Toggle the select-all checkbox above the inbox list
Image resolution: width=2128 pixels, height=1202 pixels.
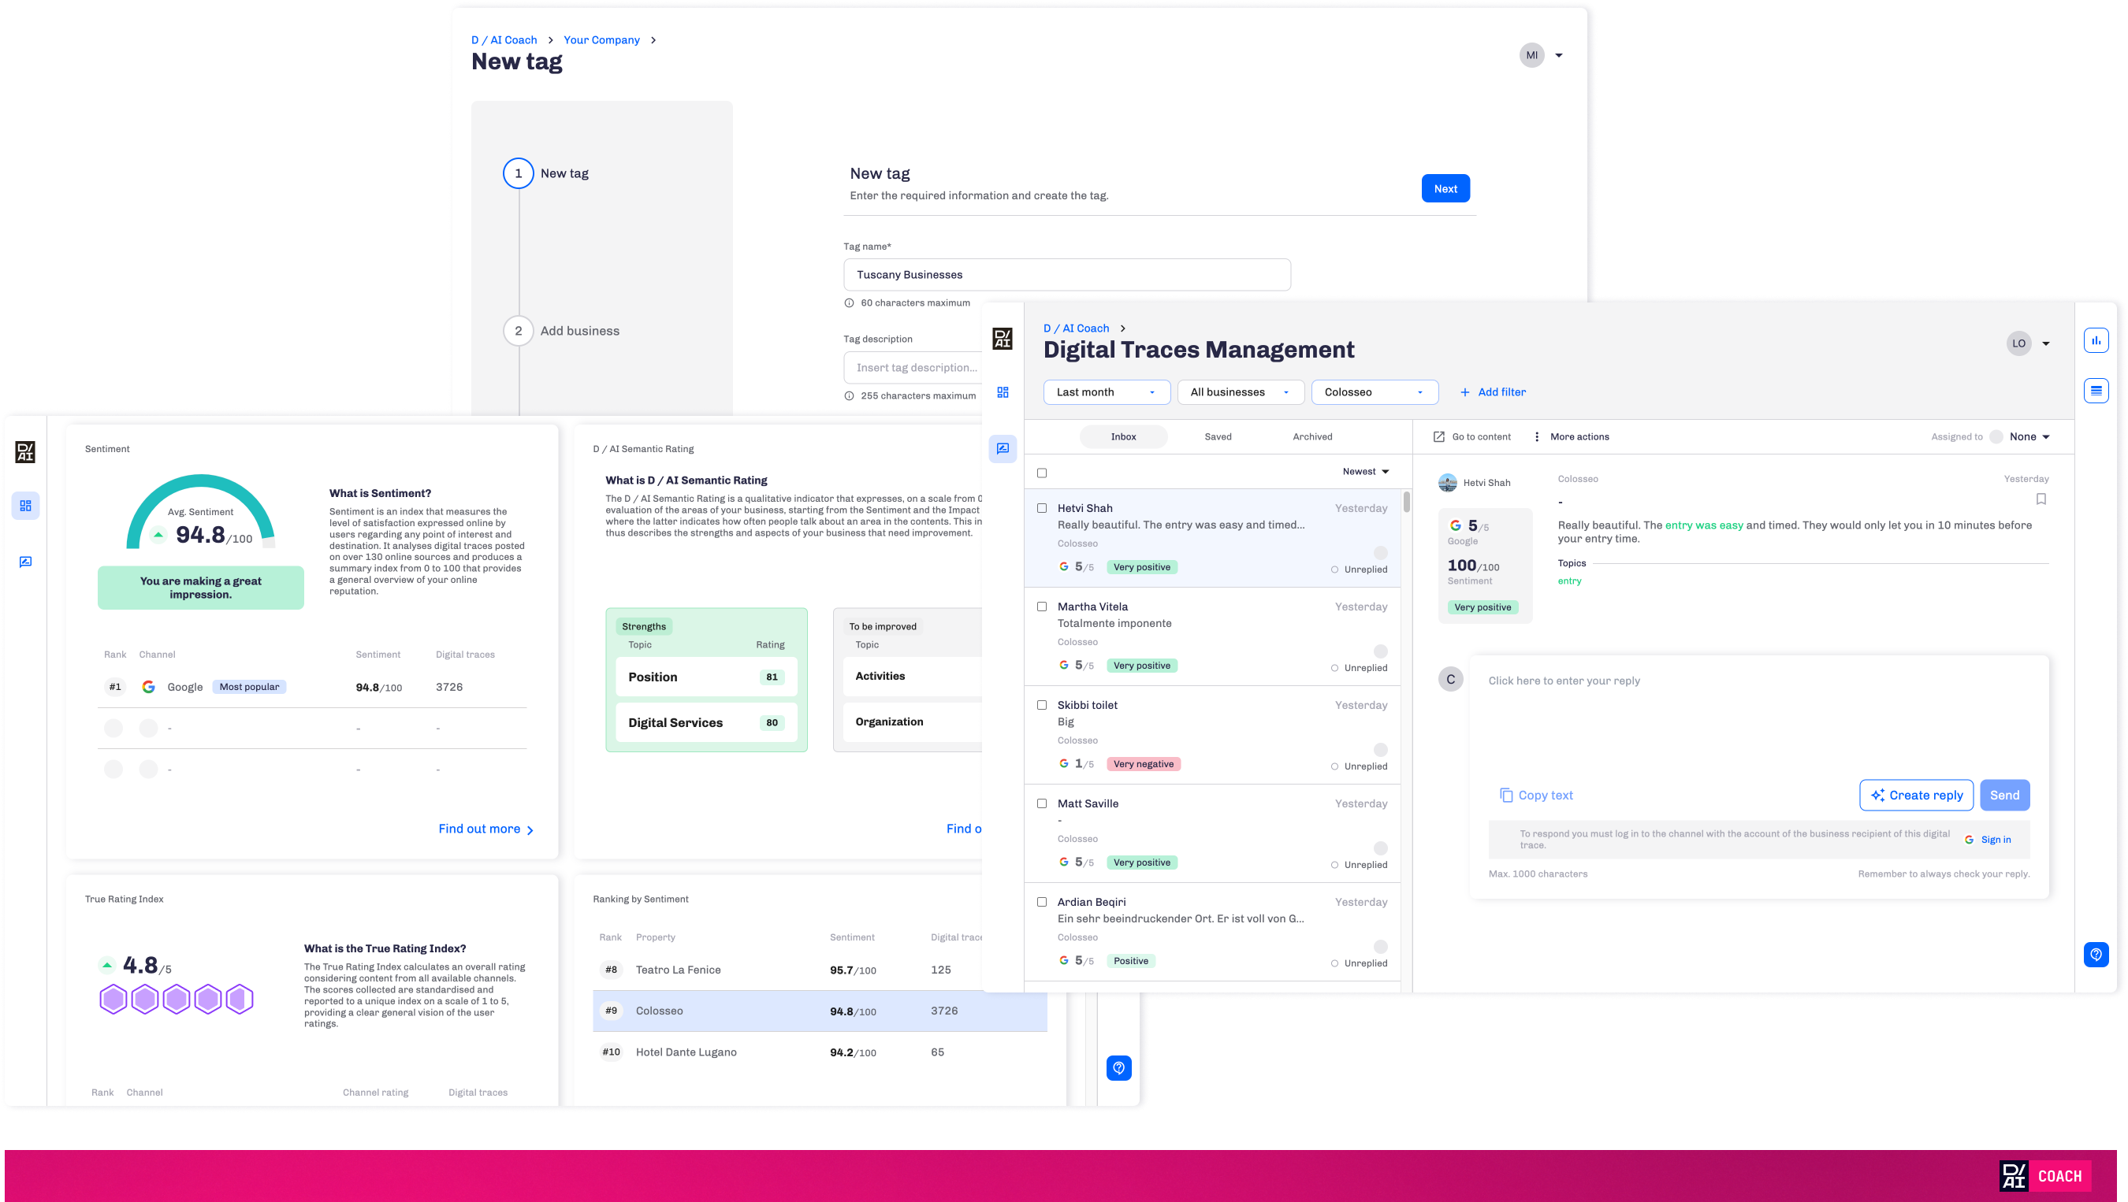pyautogui.click(x=1042, y=473)
